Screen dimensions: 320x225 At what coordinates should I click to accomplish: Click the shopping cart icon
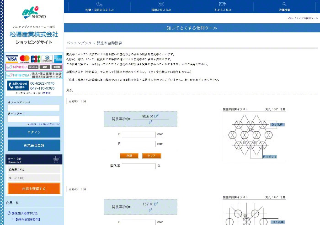pos(57,159)
